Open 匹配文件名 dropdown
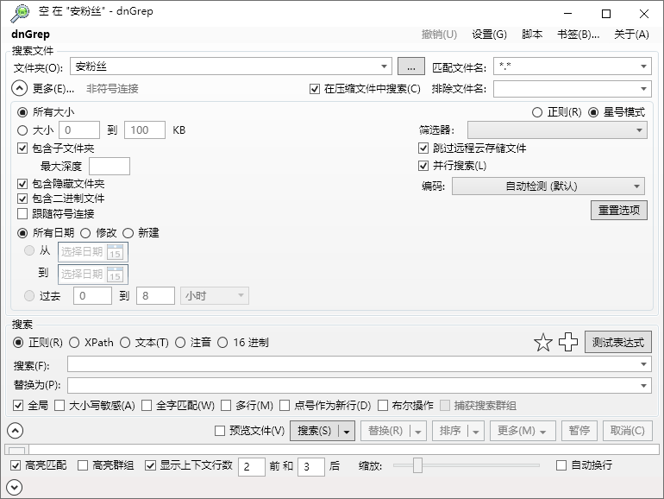This screenshot has height=499, width=664. click(643, 66)
